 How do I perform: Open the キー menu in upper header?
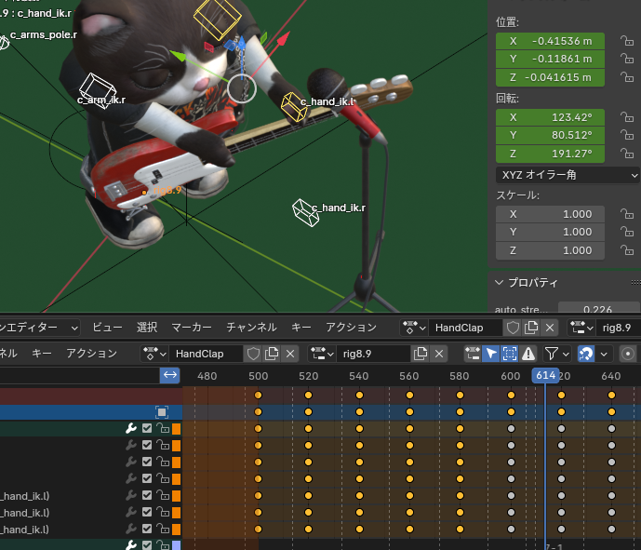pos(301,328)
